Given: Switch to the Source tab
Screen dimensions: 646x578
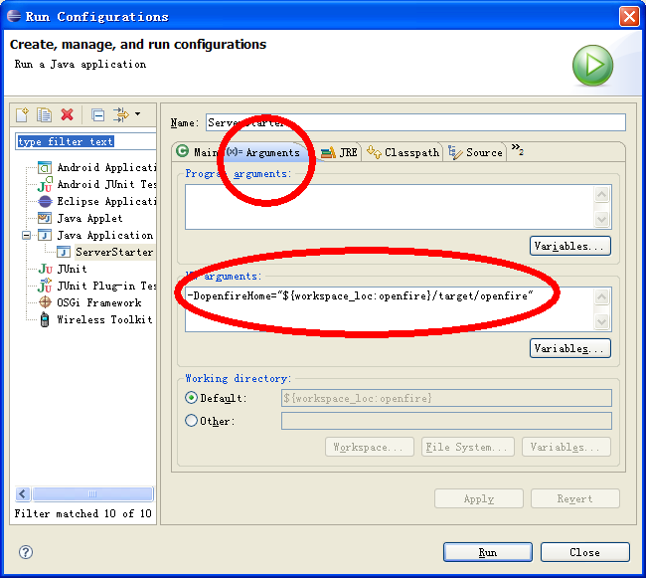Looking at the screenshot, I should pyautogui.click(x=475, y=152).
